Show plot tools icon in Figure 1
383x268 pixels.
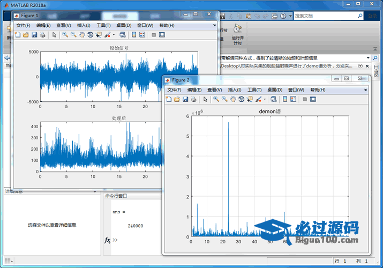click(162, 35)
